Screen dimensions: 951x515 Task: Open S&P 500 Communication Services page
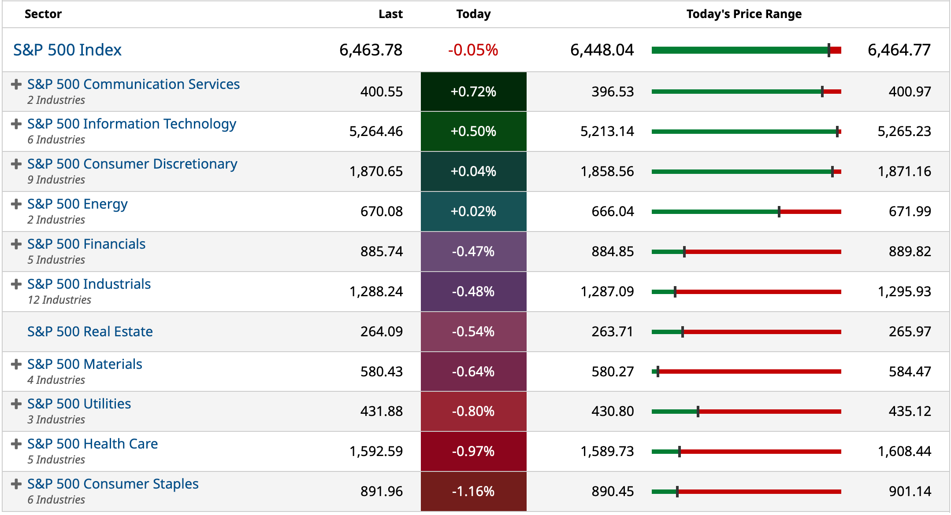[133, 84]
